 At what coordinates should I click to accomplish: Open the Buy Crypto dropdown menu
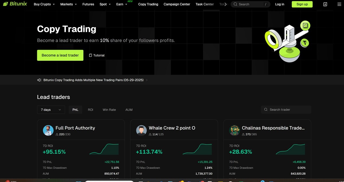[44, 4]
